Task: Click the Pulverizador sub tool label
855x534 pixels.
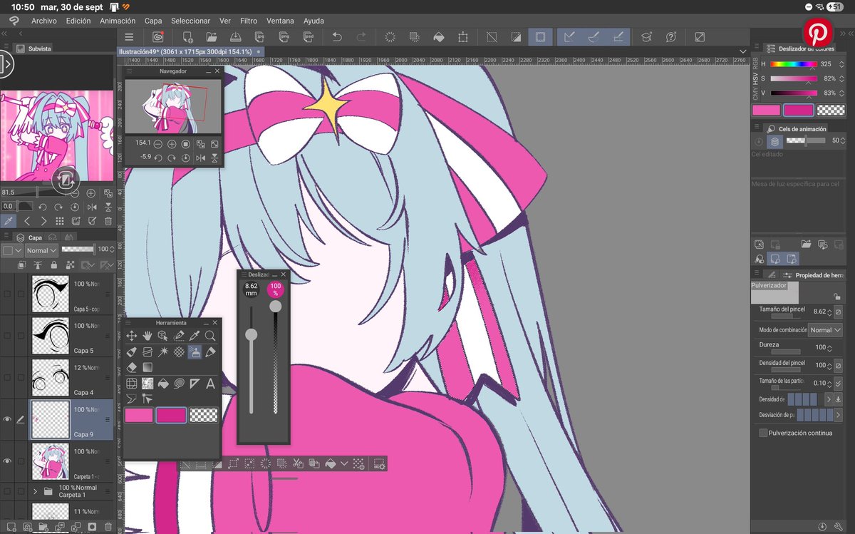Action: tap(769, 285)
